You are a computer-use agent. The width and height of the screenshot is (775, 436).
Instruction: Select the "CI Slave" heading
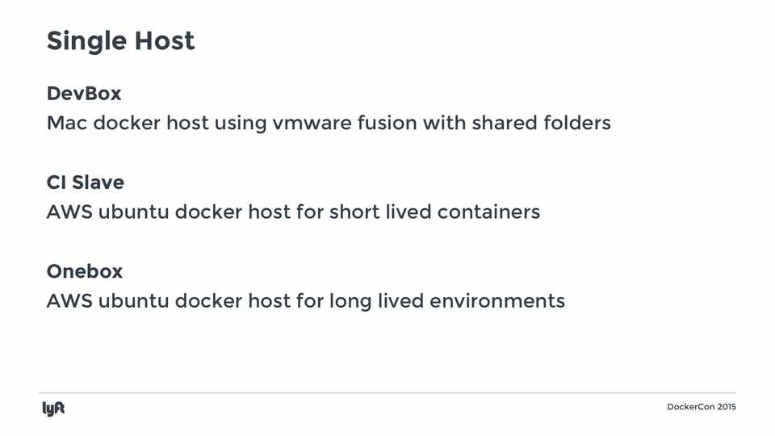pos(85,182)
